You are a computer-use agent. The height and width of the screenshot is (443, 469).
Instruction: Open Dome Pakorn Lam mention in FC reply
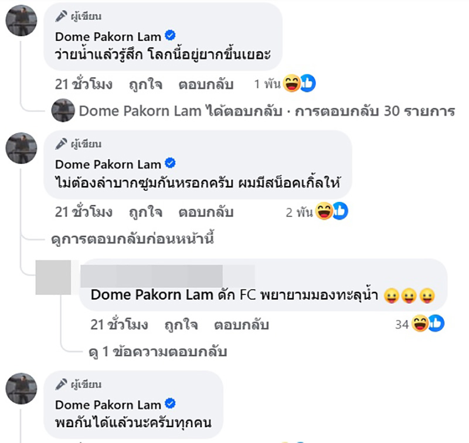(x=152, y=294)
